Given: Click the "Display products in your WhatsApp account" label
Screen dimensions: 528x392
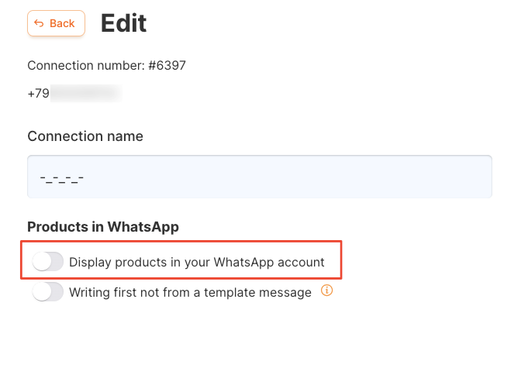Looking at the screenshot, I should point(197,262).
